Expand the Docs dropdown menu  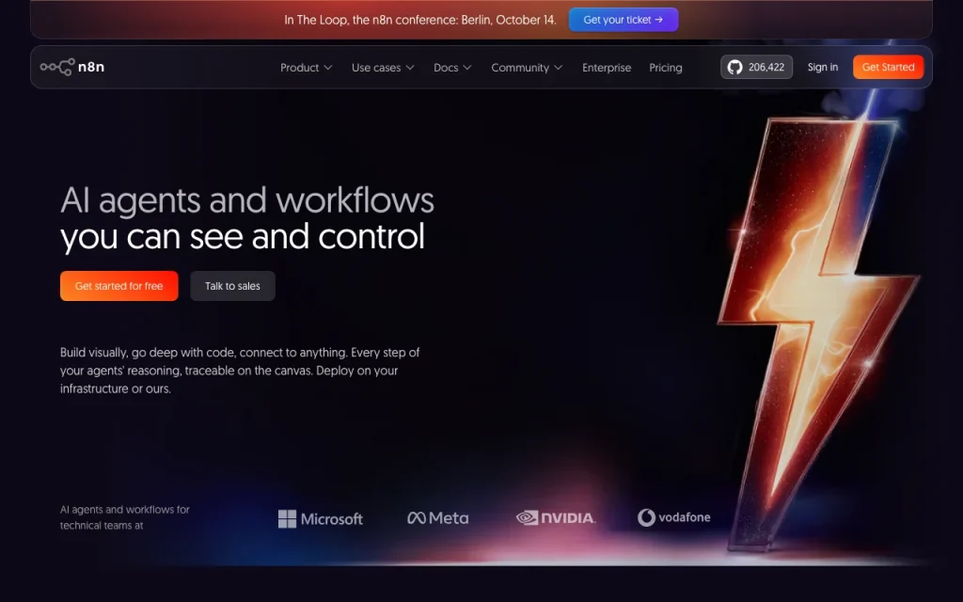pos(452,68)
